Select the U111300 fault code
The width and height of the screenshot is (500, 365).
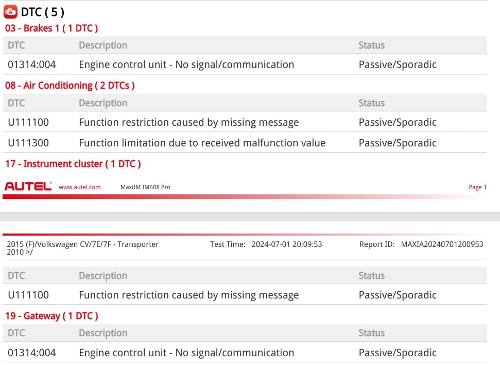28,143
